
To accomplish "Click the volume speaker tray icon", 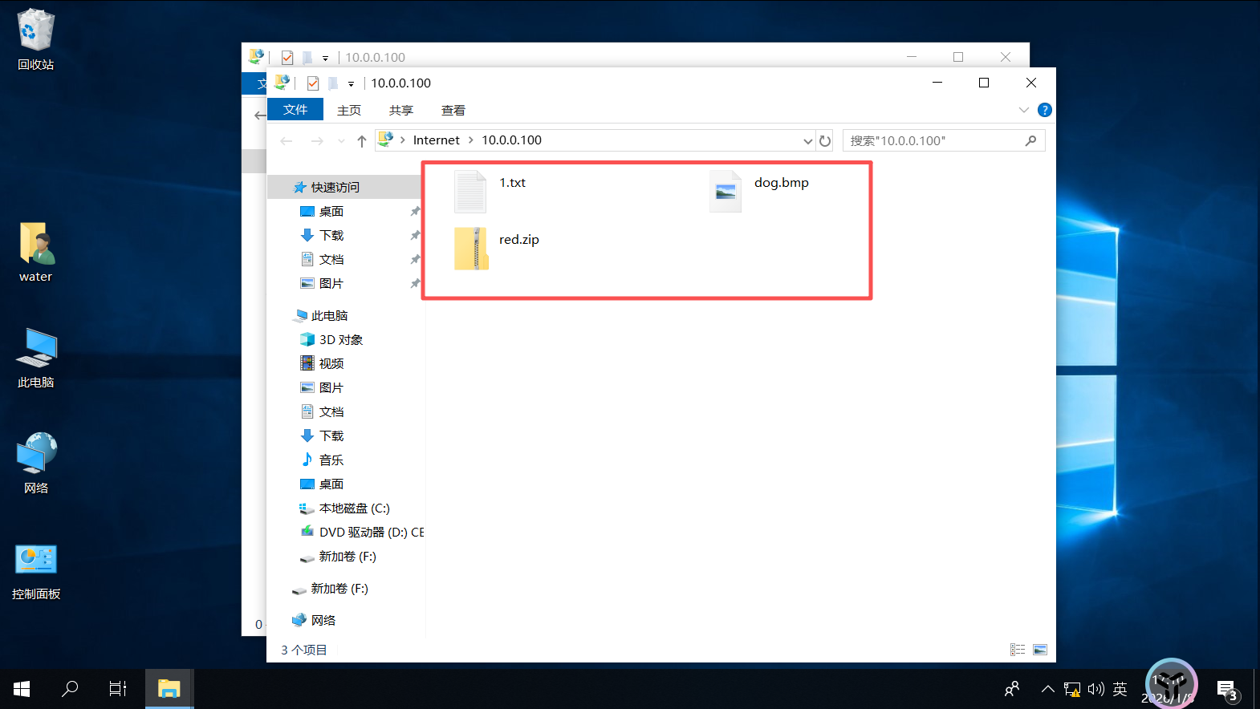I will (x=1095, y=689).
